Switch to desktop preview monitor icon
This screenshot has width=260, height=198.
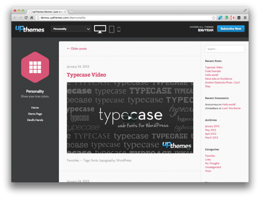click(x=100, y=29)
